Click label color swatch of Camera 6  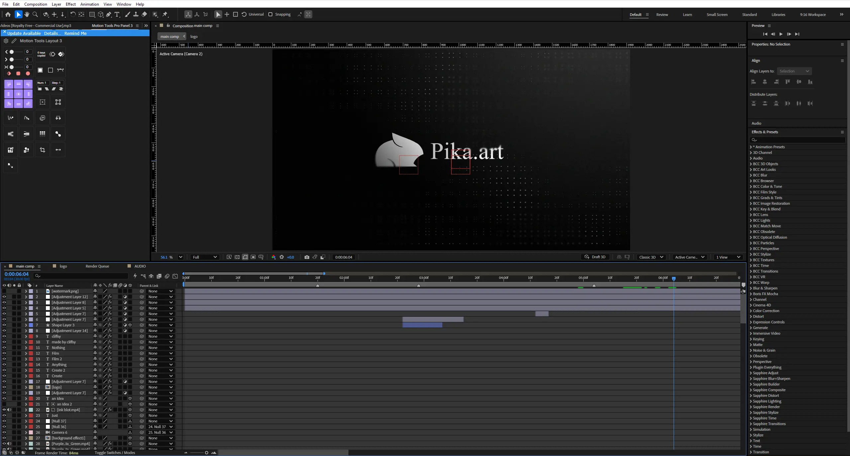pos(31,432)
